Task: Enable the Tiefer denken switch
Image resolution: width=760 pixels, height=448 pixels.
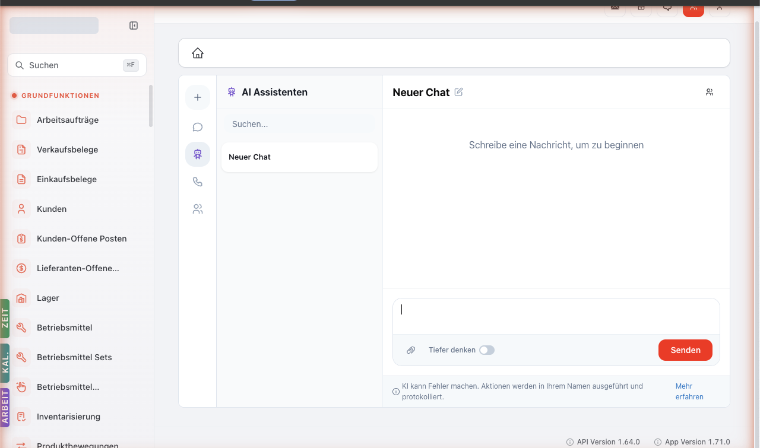Action: [487, 350]
